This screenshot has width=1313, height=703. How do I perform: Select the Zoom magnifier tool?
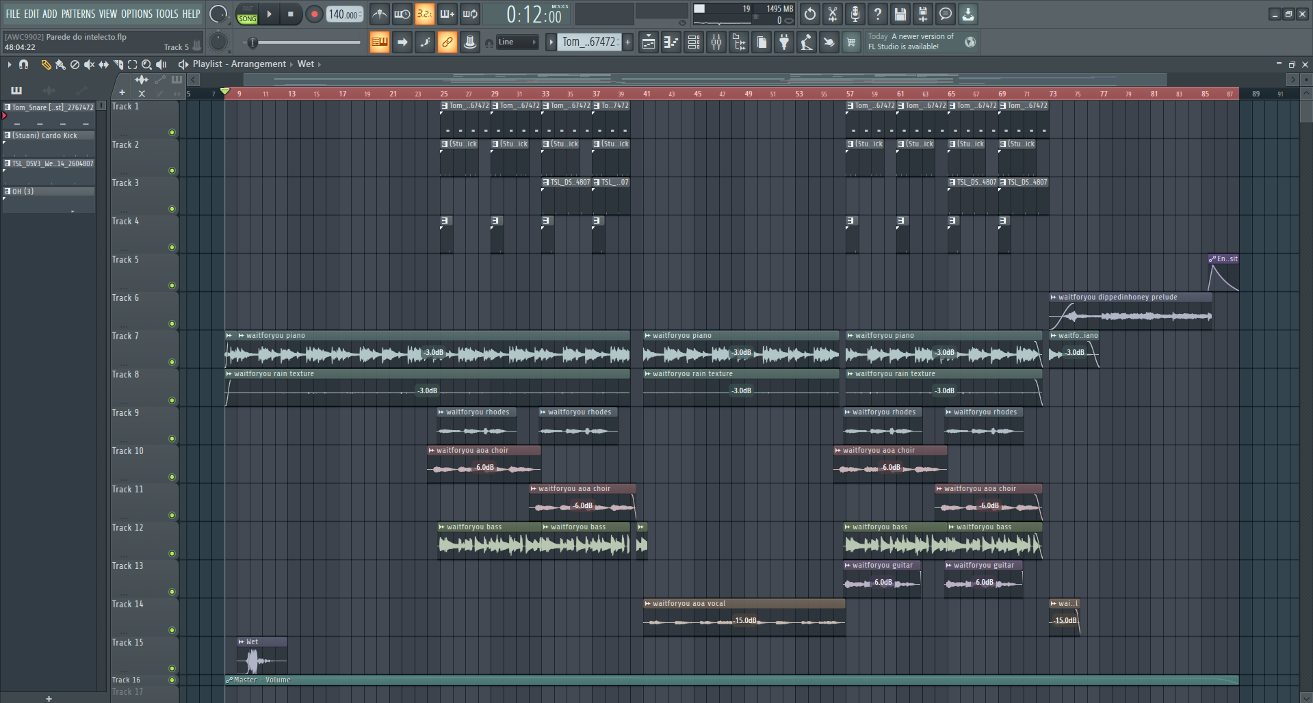point(146,64)
